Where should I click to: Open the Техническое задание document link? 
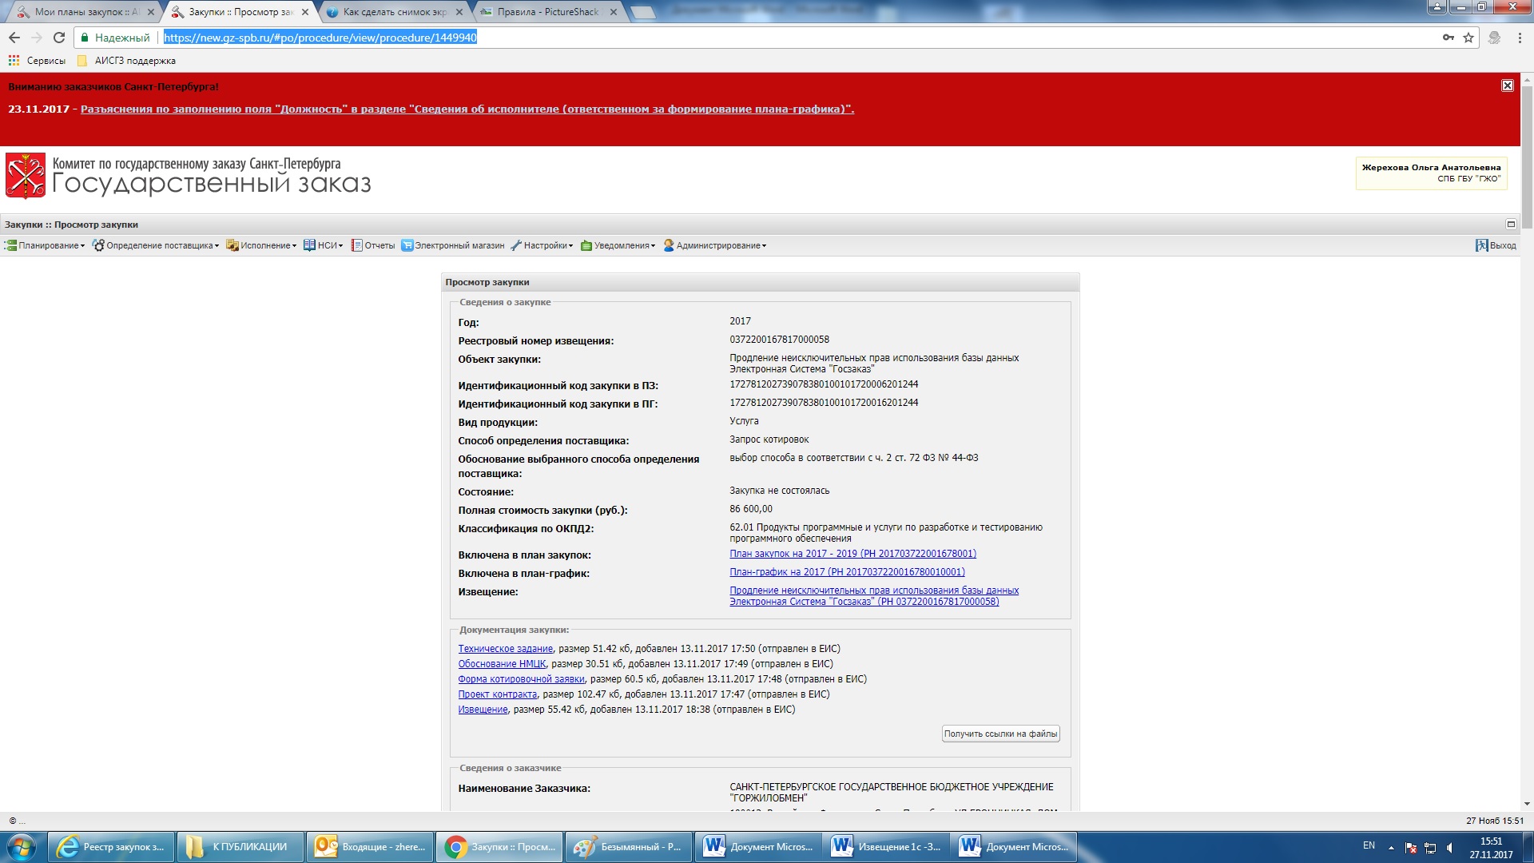505,649
